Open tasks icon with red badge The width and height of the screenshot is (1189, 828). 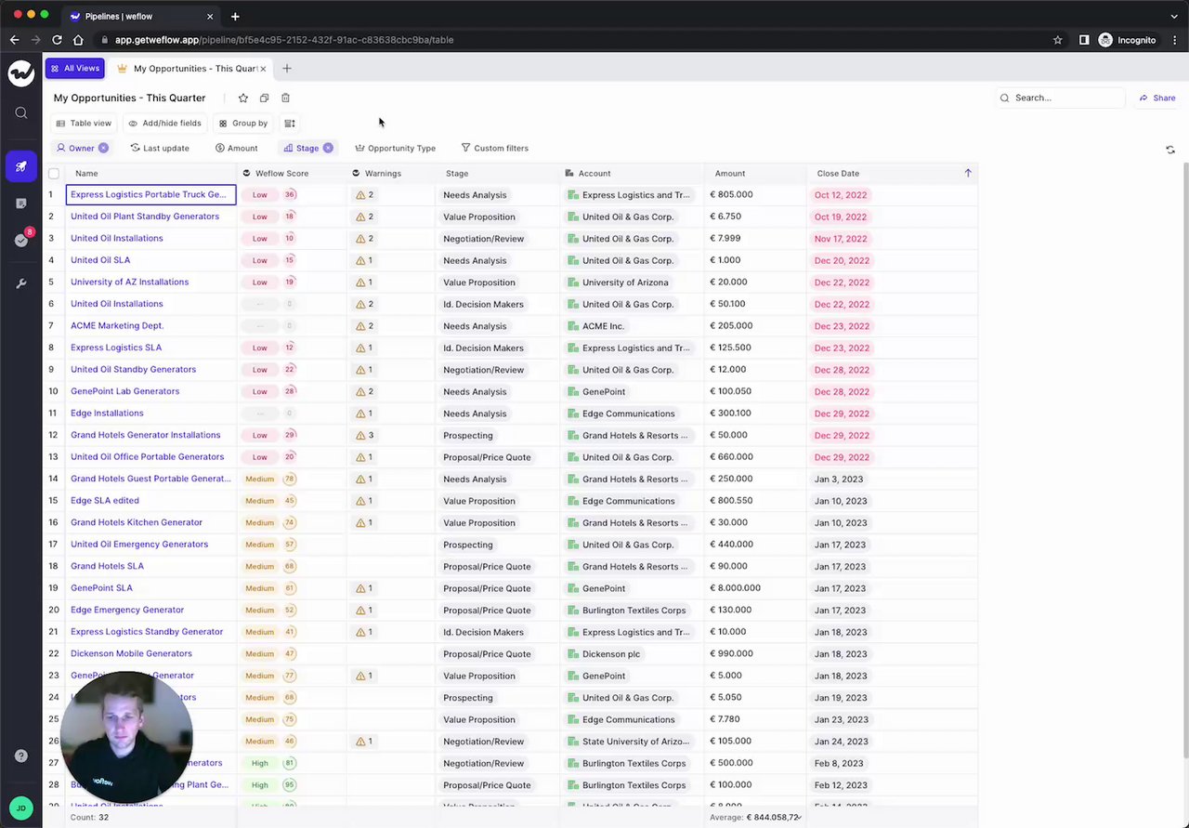tap(21, 240)
